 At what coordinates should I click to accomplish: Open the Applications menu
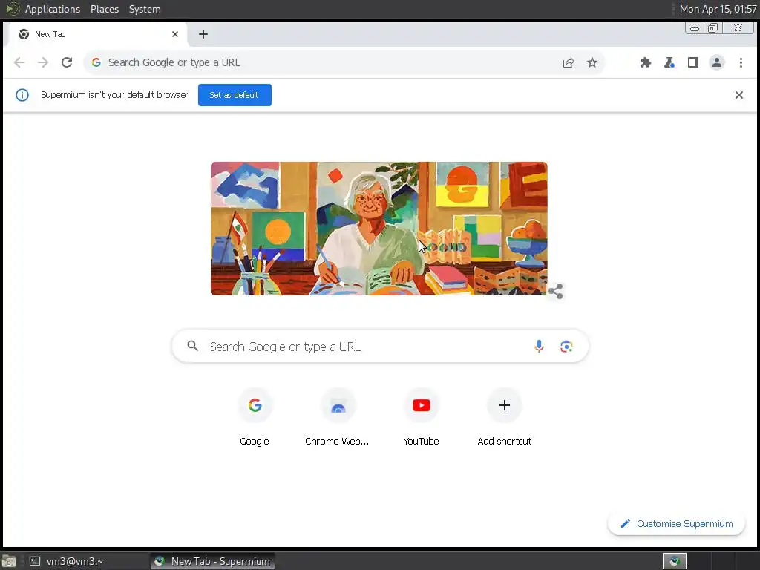click(53, 9)
